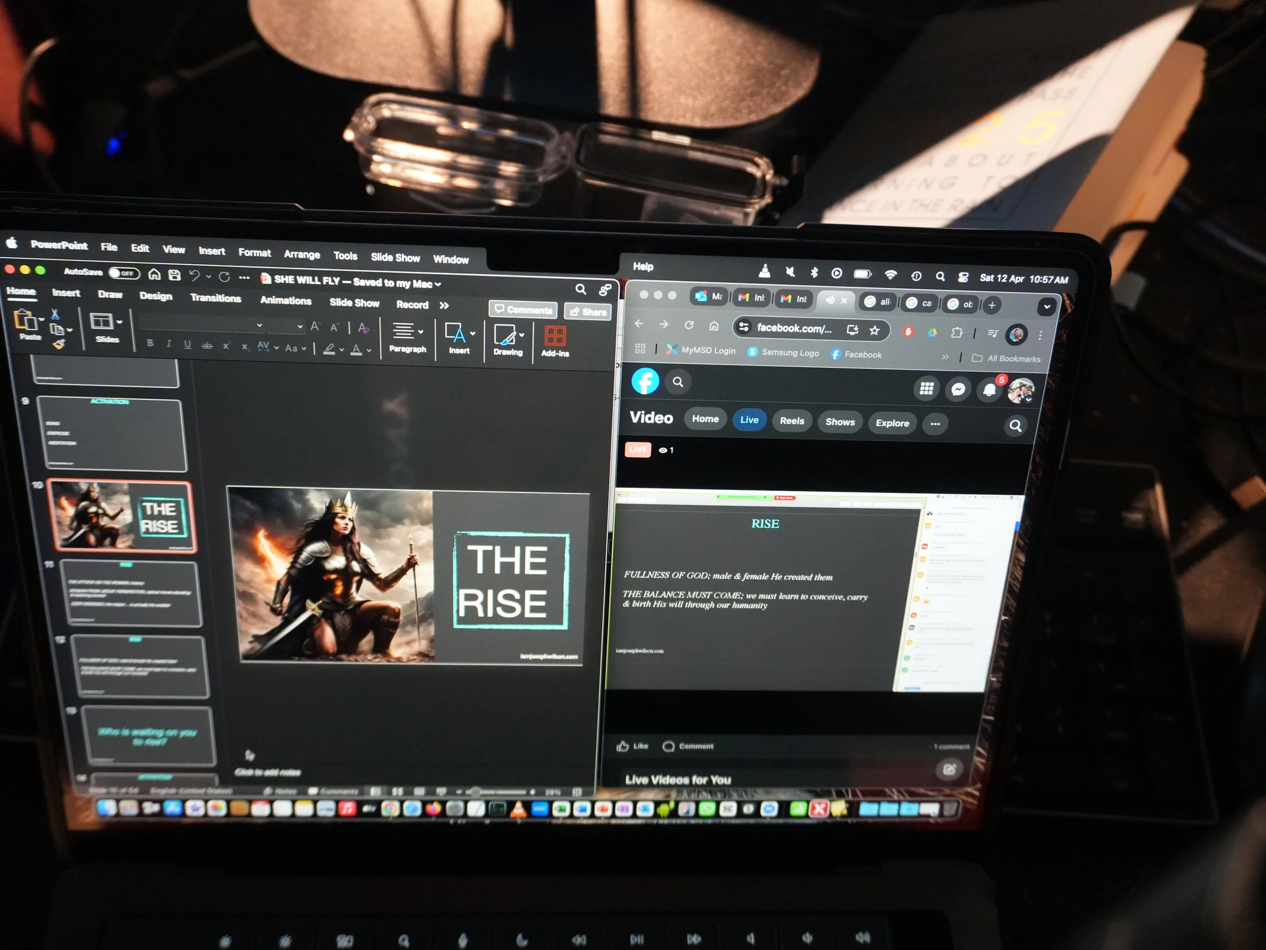Click the Facebook menu grid icon

[x=926, y=389]
